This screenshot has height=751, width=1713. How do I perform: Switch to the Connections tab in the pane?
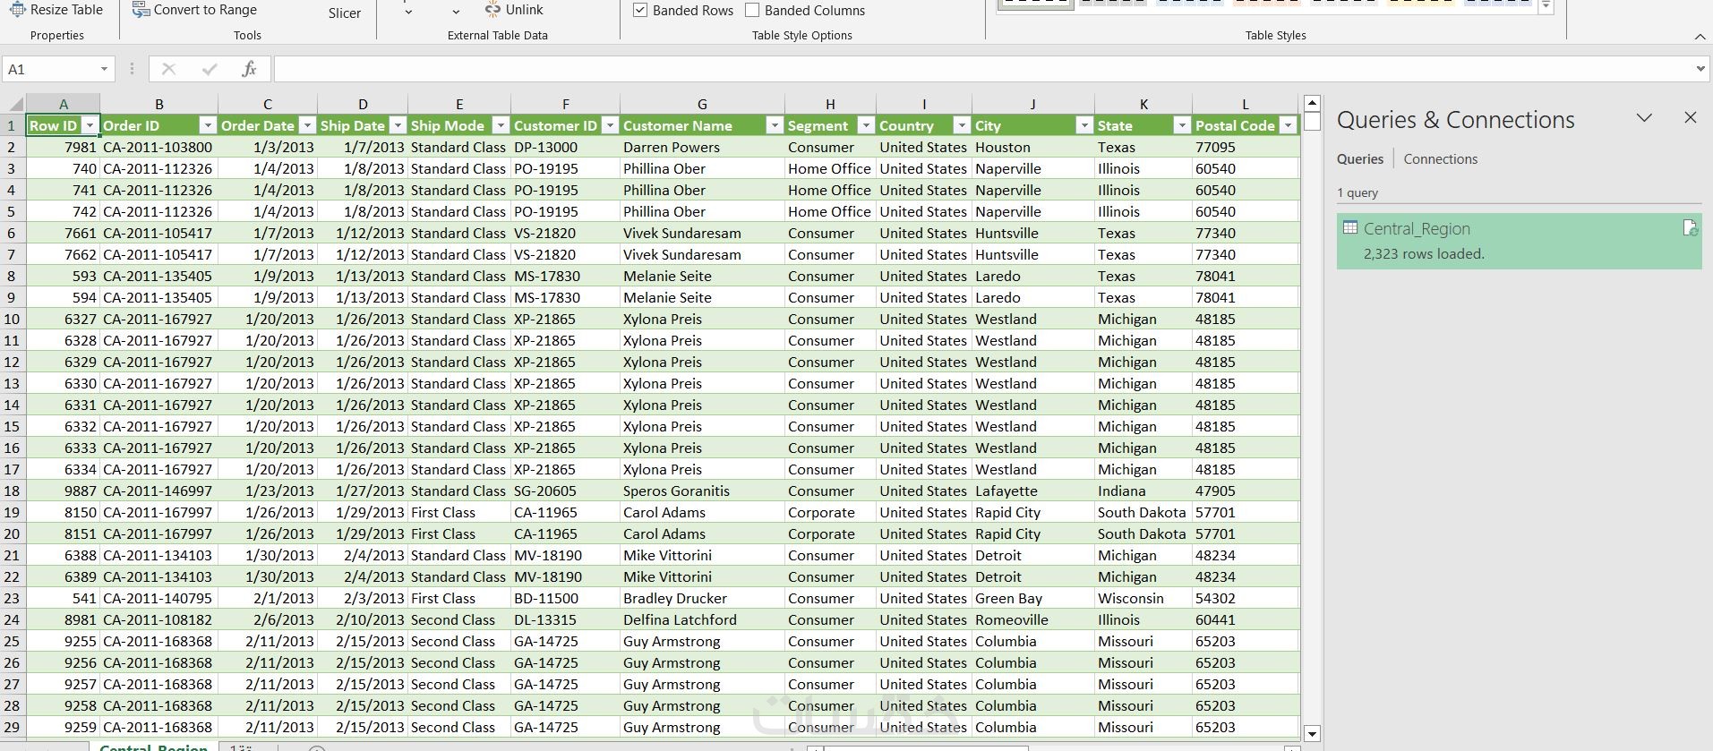(1441, 158)
